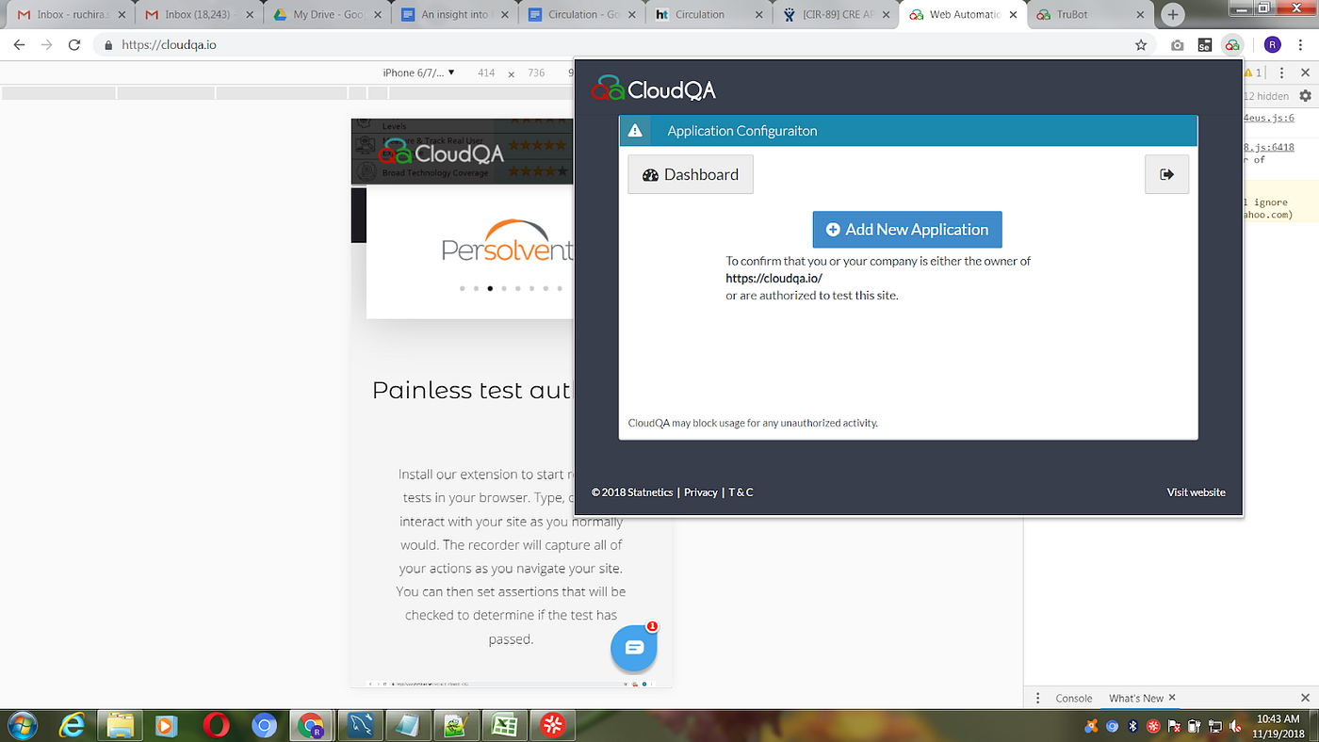The image size is (1319, 742).
Task: Open the DevTools drawer three-dot menu
Action: [1037, 698]
